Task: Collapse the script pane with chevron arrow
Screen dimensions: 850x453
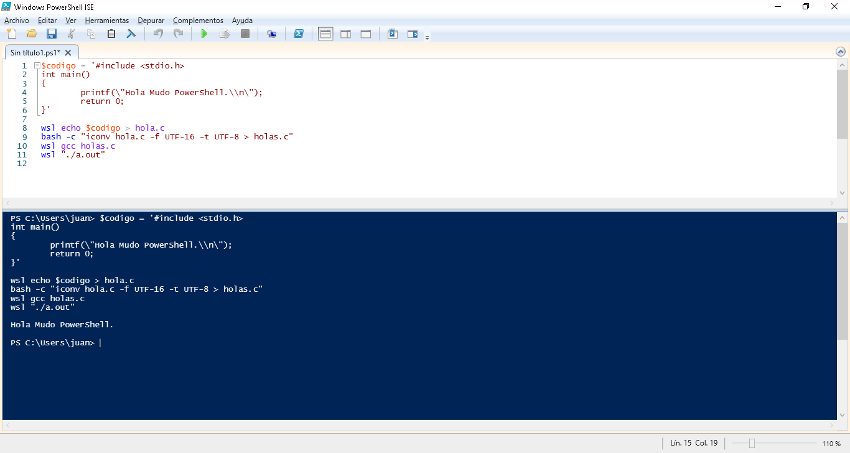Action: (x=841, y=52)
